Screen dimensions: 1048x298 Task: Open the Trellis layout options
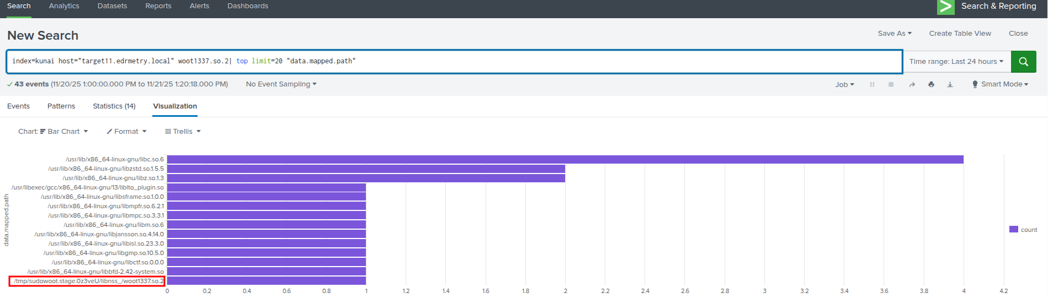pos(183,132)
